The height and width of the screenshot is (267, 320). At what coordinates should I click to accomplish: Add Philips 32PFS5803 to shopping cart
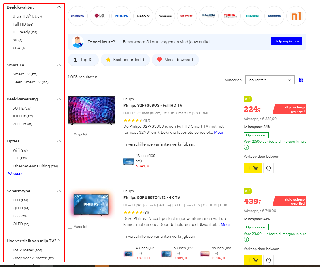tap(253, 168)
